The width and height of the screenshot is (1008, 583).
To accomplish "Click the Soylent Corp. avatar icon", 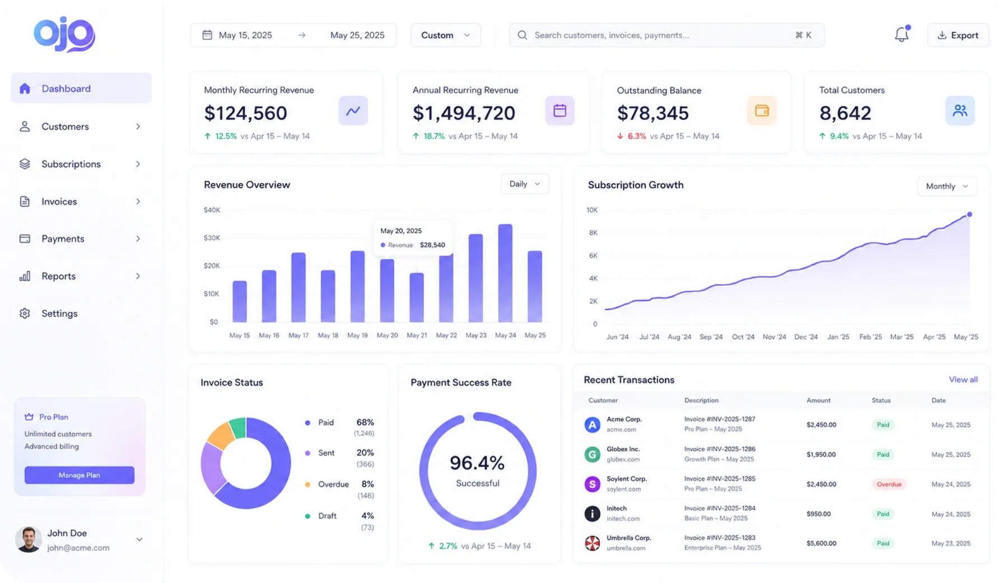I will [592, 484].
